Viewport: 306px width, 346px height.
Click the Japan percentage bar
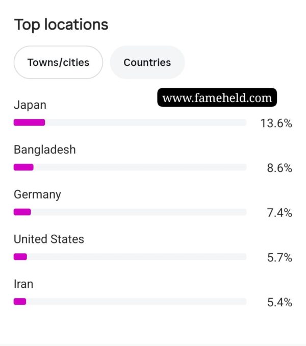pos(130,122)
